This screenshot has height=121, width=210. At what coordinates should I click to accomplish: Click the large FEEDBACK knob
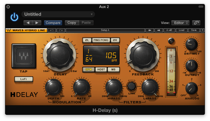coord(143,55)
